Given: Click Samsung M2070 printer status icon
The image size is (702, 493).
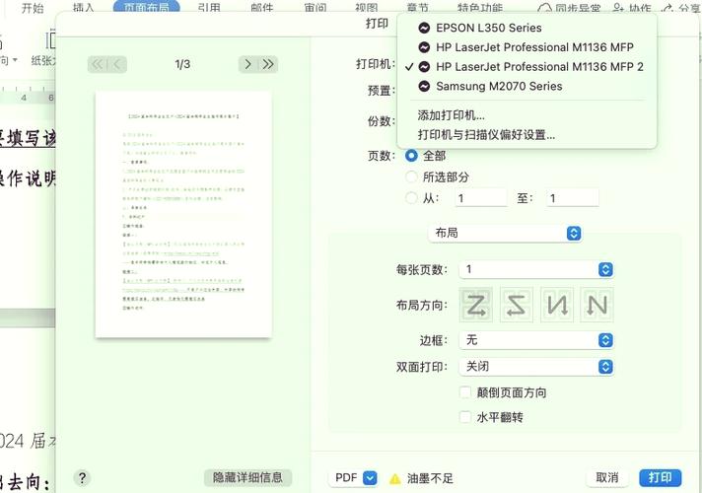Looking at the screenshot, I should coord(424,86).
